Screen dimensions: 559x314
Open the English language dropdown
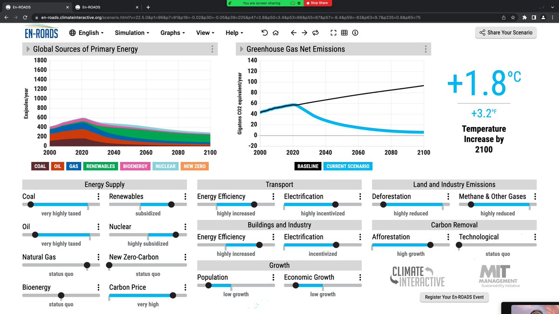[x=86, y=33]
